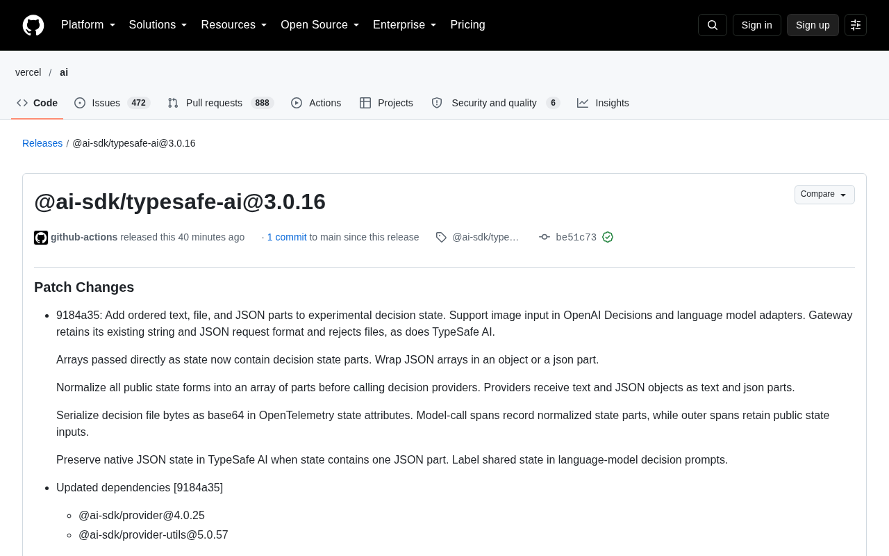This screenshot has height=556, width=889.
Task: Open the Pricing page
Action: 467,25
